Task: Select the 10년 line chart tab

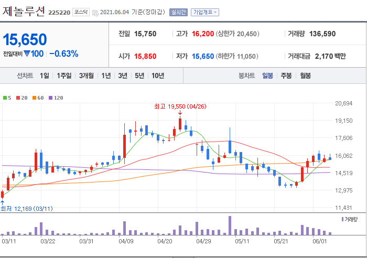Action: (x=158, y=76)
